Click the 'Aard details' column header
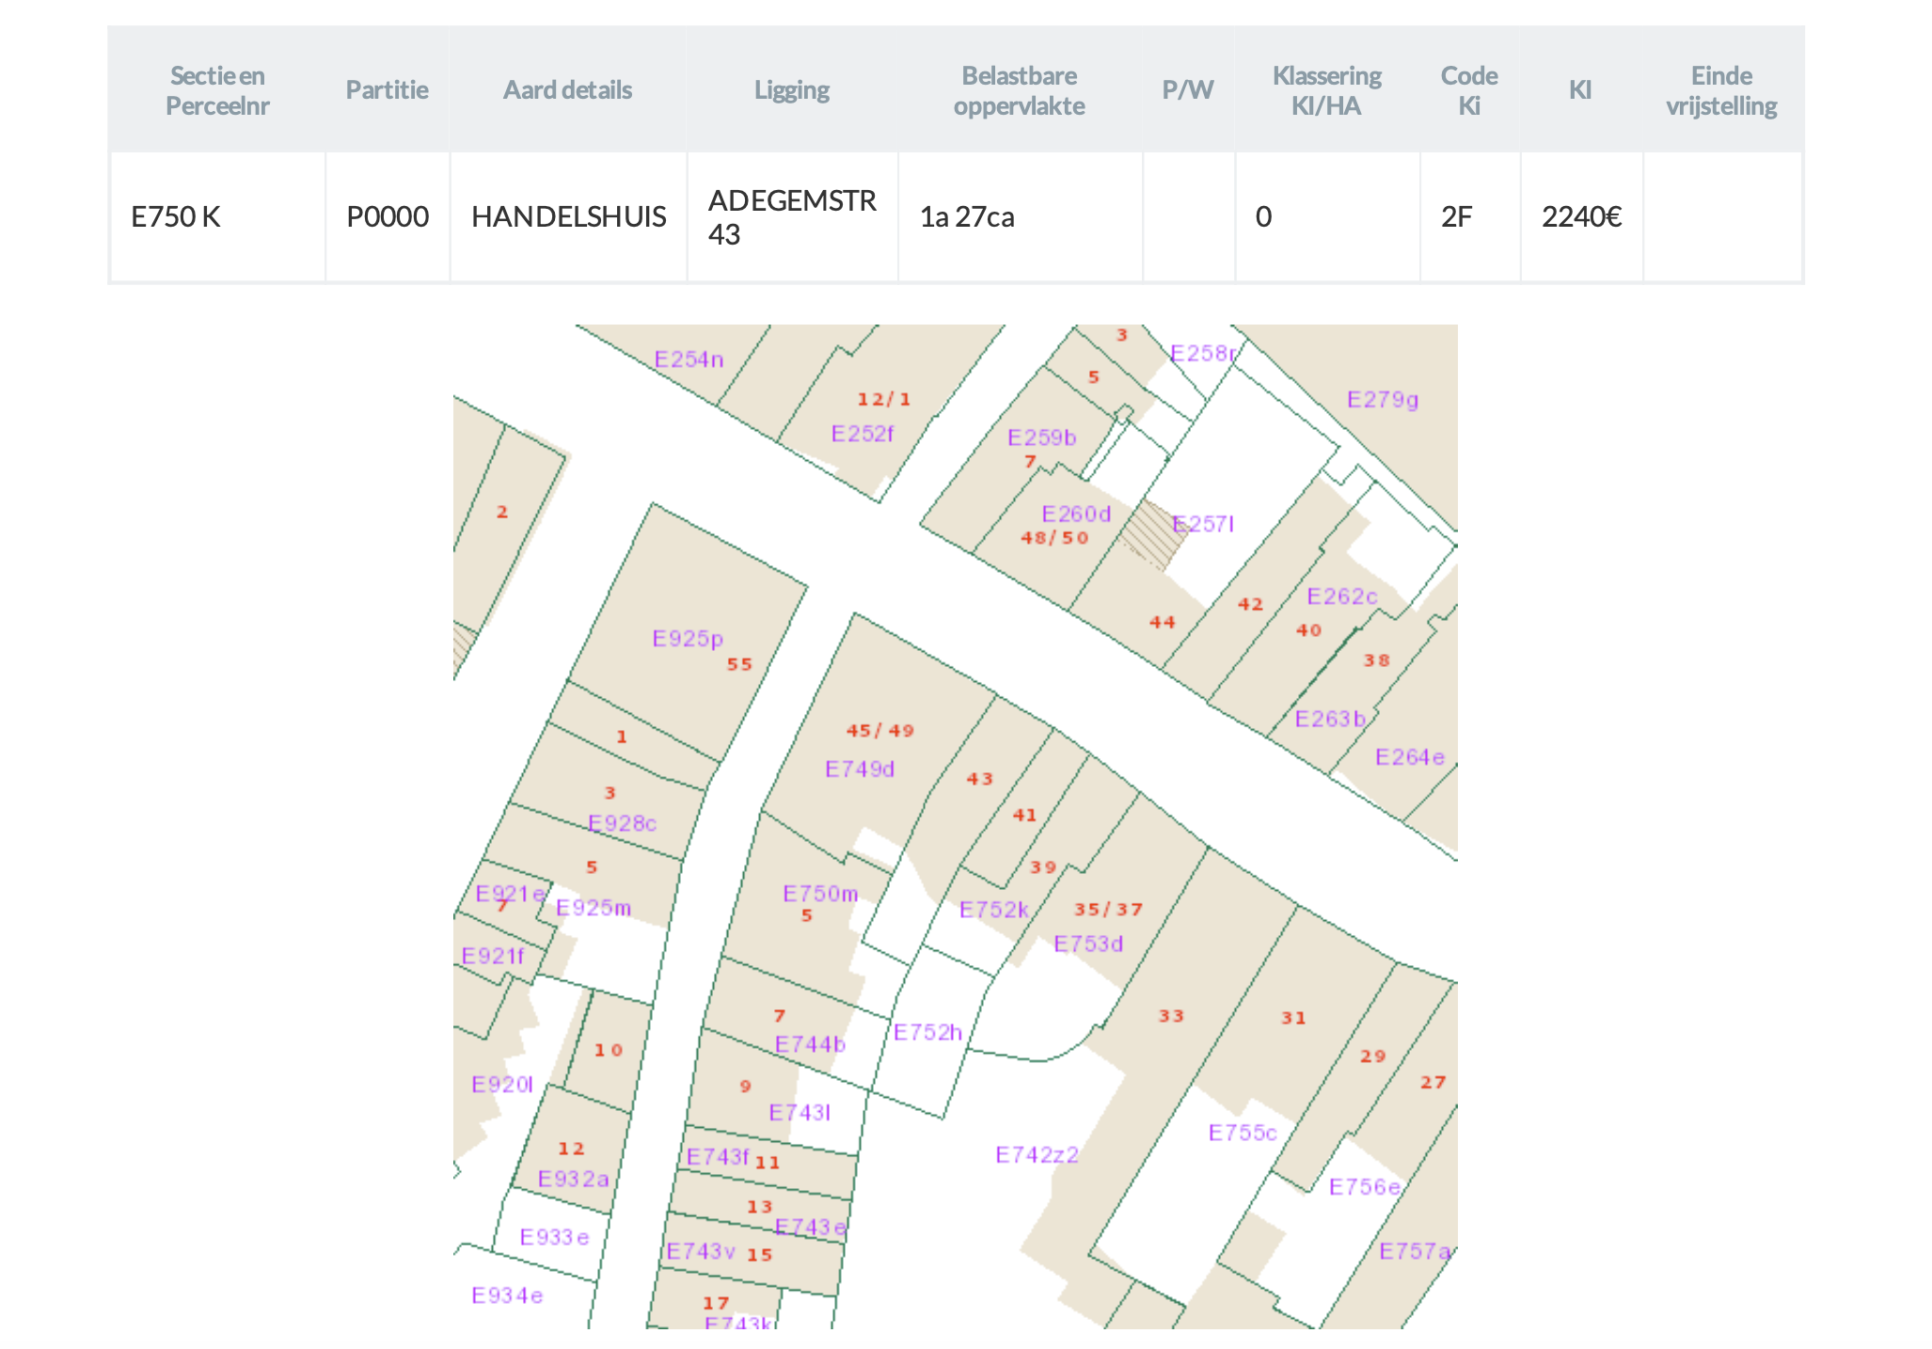The width and height of the screenshot is (1932, 1349). point(567,90)
